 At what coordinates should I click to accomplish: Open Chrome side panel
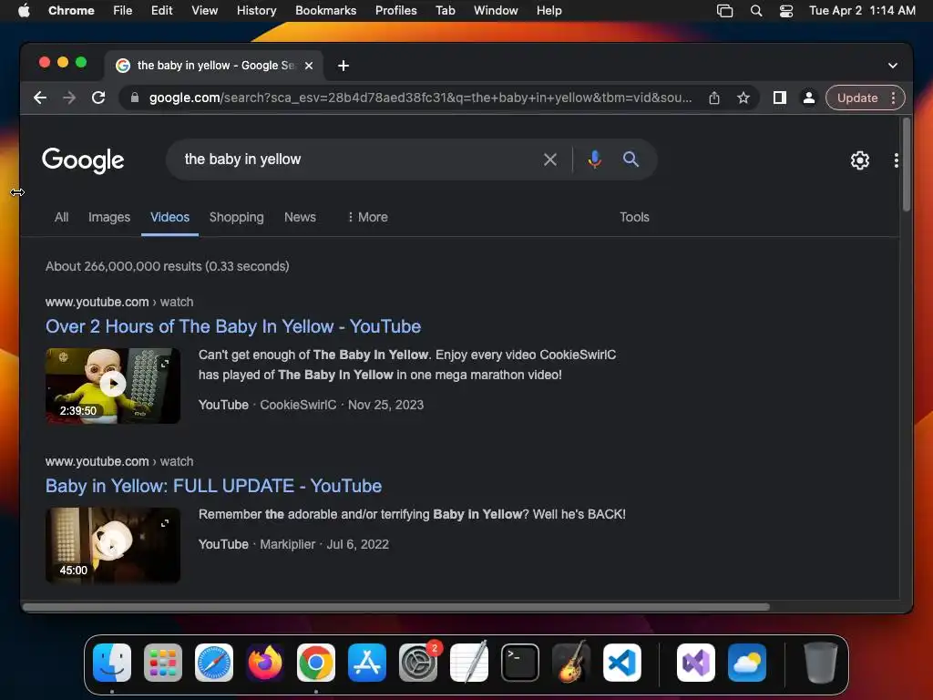tap(780, 98)
